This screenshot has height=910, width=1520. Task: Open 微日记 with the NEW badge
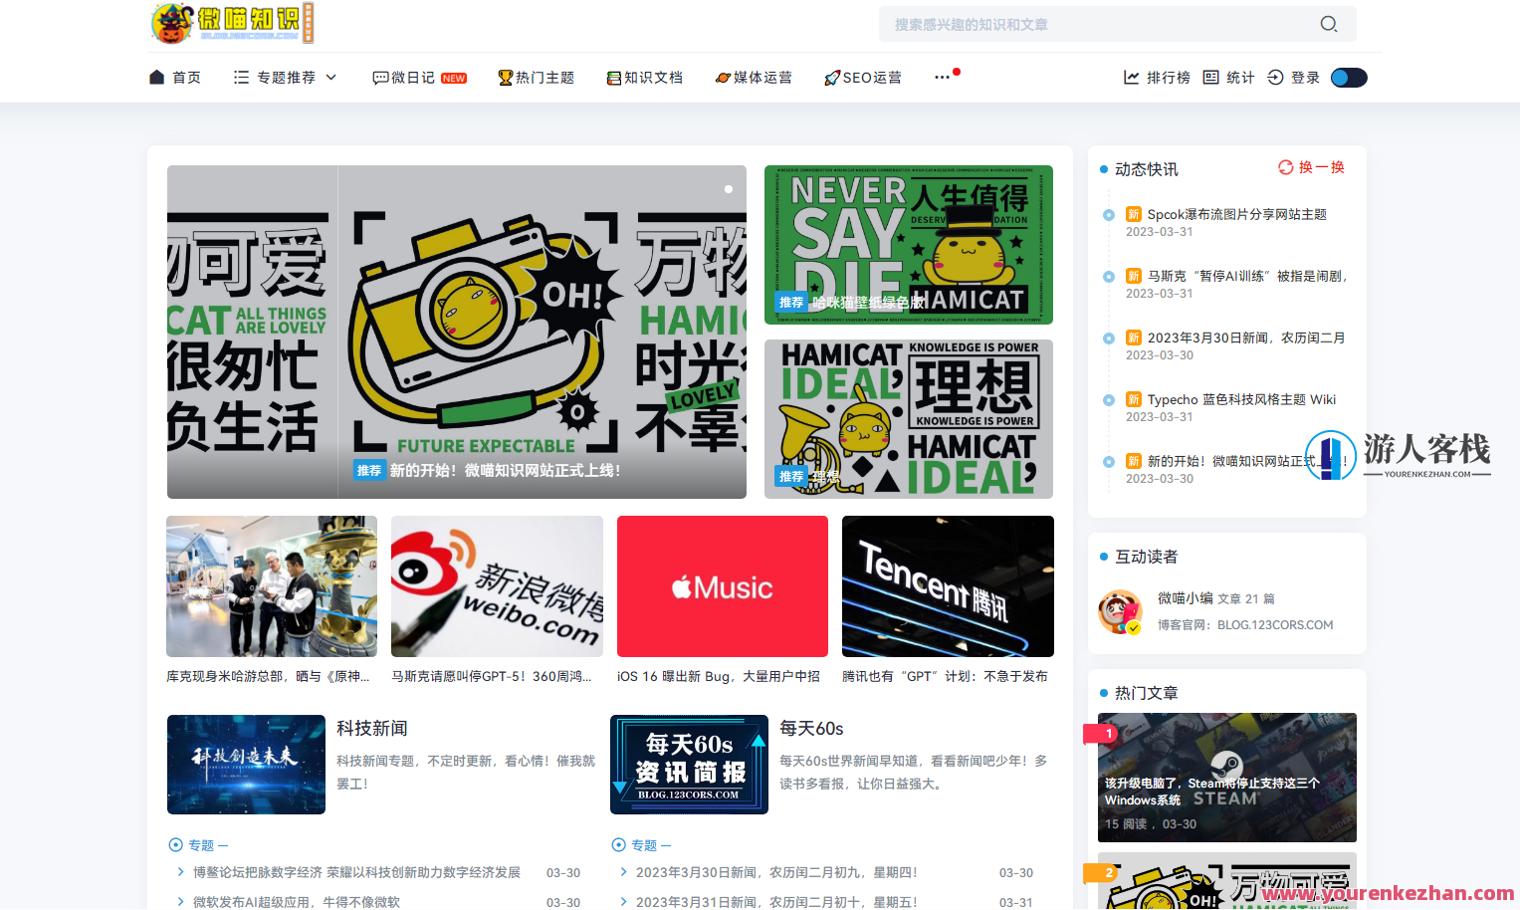coord(418,77)
